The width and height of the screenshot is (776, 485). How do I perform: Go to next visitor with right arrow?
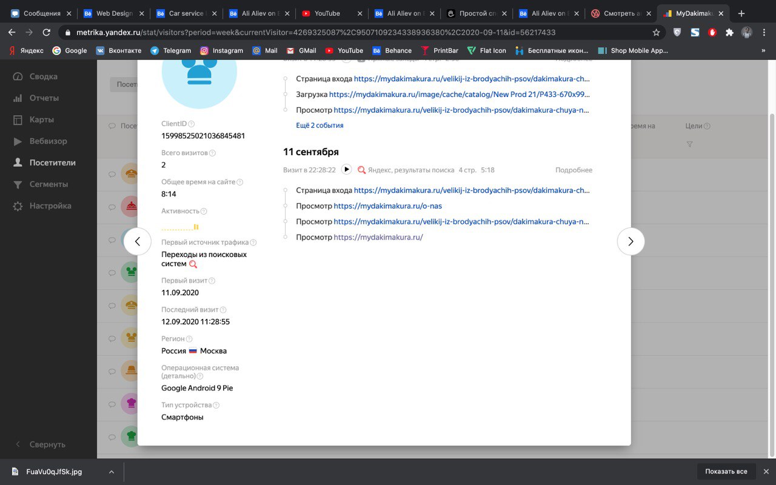coord(630,241)
